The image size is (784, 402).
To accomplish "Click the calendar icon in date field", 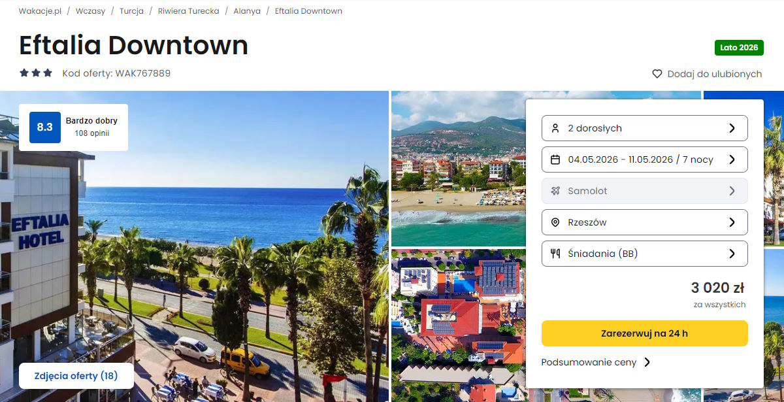I will (555, 159).
